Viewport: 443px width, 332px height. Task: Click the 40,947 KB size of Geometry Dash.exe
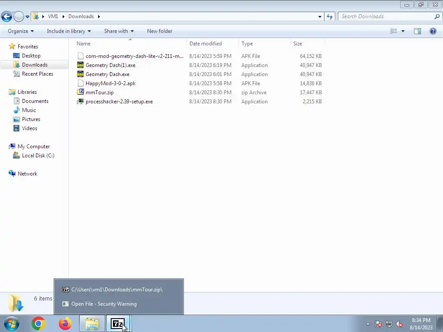(x=311, y=74)
